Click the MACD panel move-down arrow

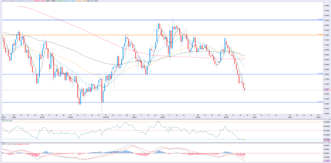point(4,143)
